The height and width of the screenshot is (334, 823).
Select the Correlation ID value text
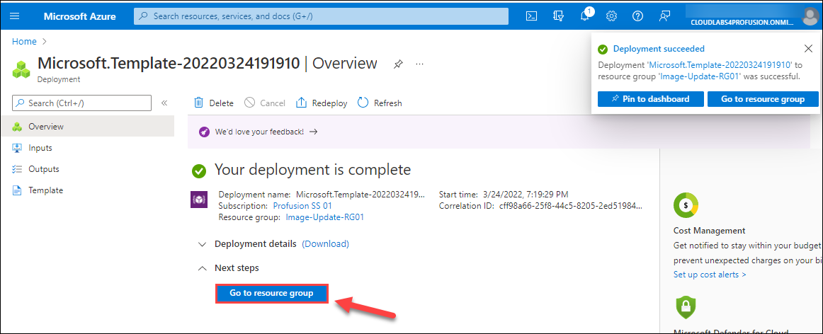[570, 205]
